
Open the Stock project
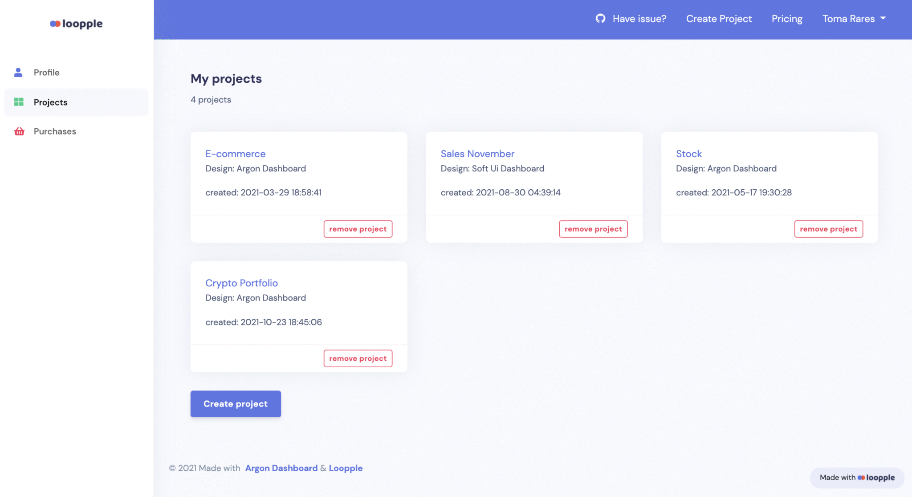(x=688, y=154)
